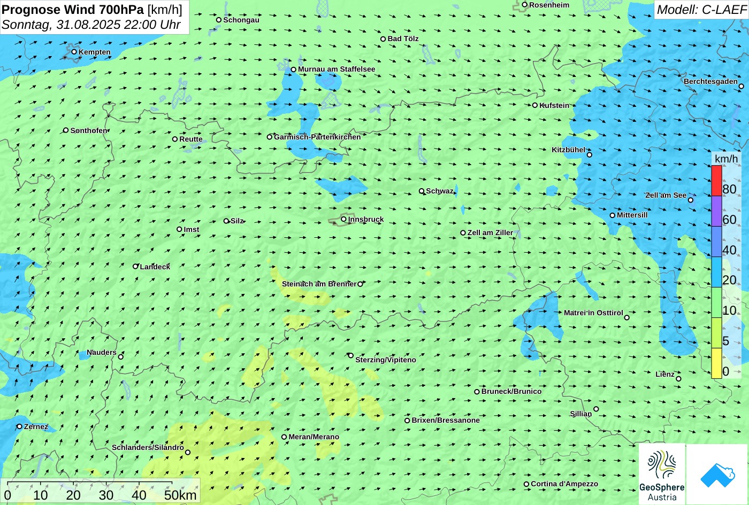749x505 pixels.
Task: Click the Steinach am Brenner marker
Action: pos(360,284)
